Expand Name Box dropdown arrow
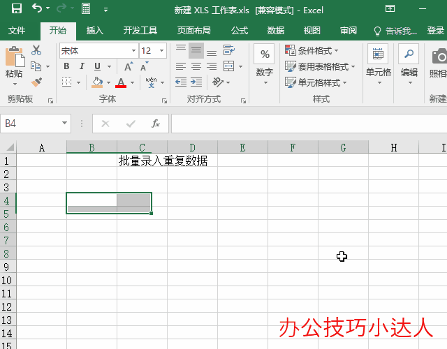The width and height of the screenshot is (447, 349). coord(65,123)
